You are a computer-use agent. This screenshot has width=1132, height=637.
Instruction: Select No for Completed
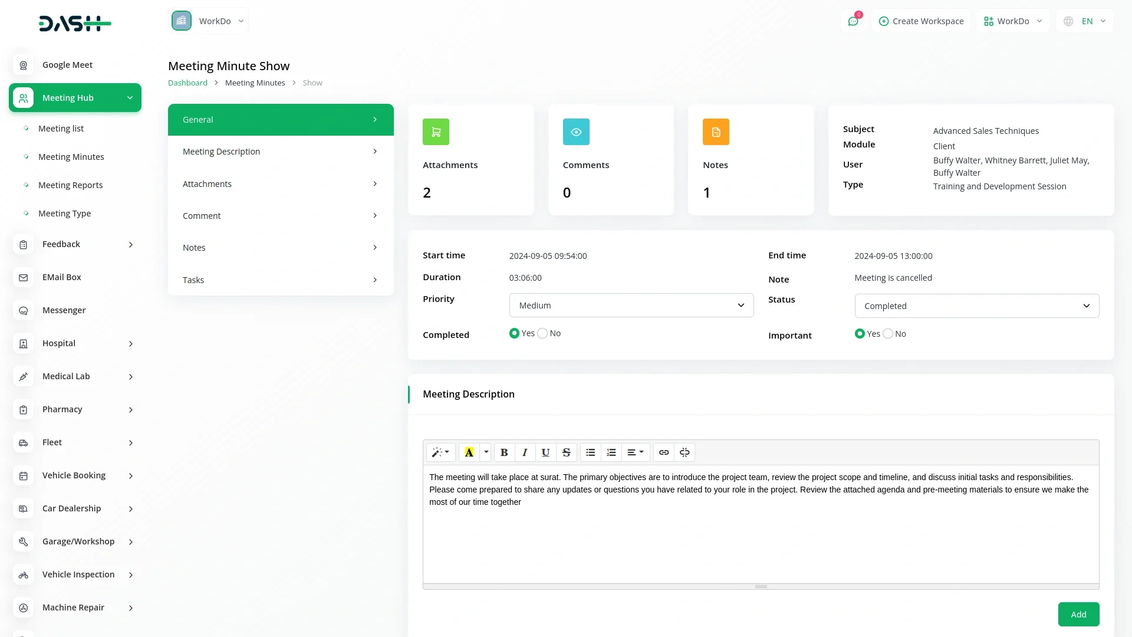click(x=542, y=333)
